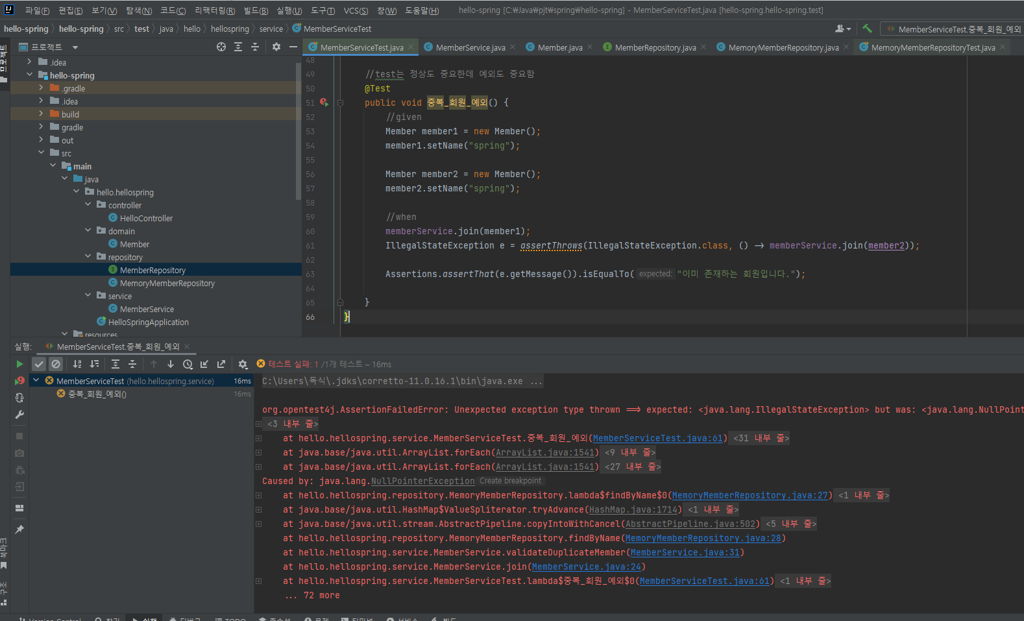Image resolution: width=1024 pixels, height=621 pixels.
Task: Expand the build folder in project tree
Action: point(41,114)
